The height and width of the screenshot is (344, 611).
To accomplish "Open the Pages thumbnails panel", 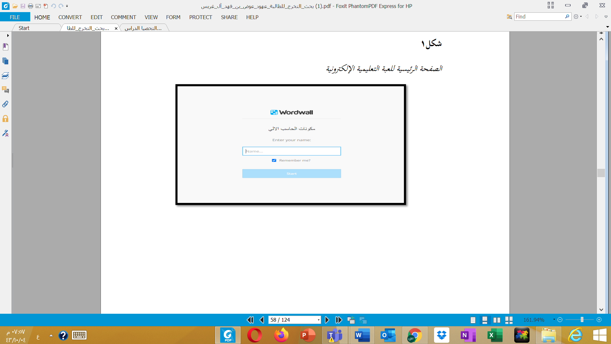I will tap(5, 61).
